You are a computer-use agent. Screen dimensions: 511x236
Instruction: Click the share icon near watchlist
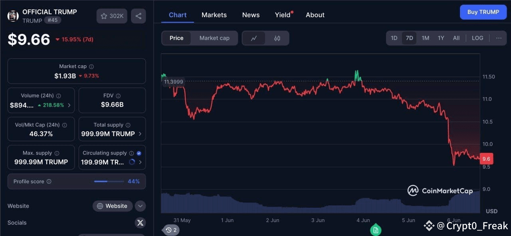pos(138,16)
